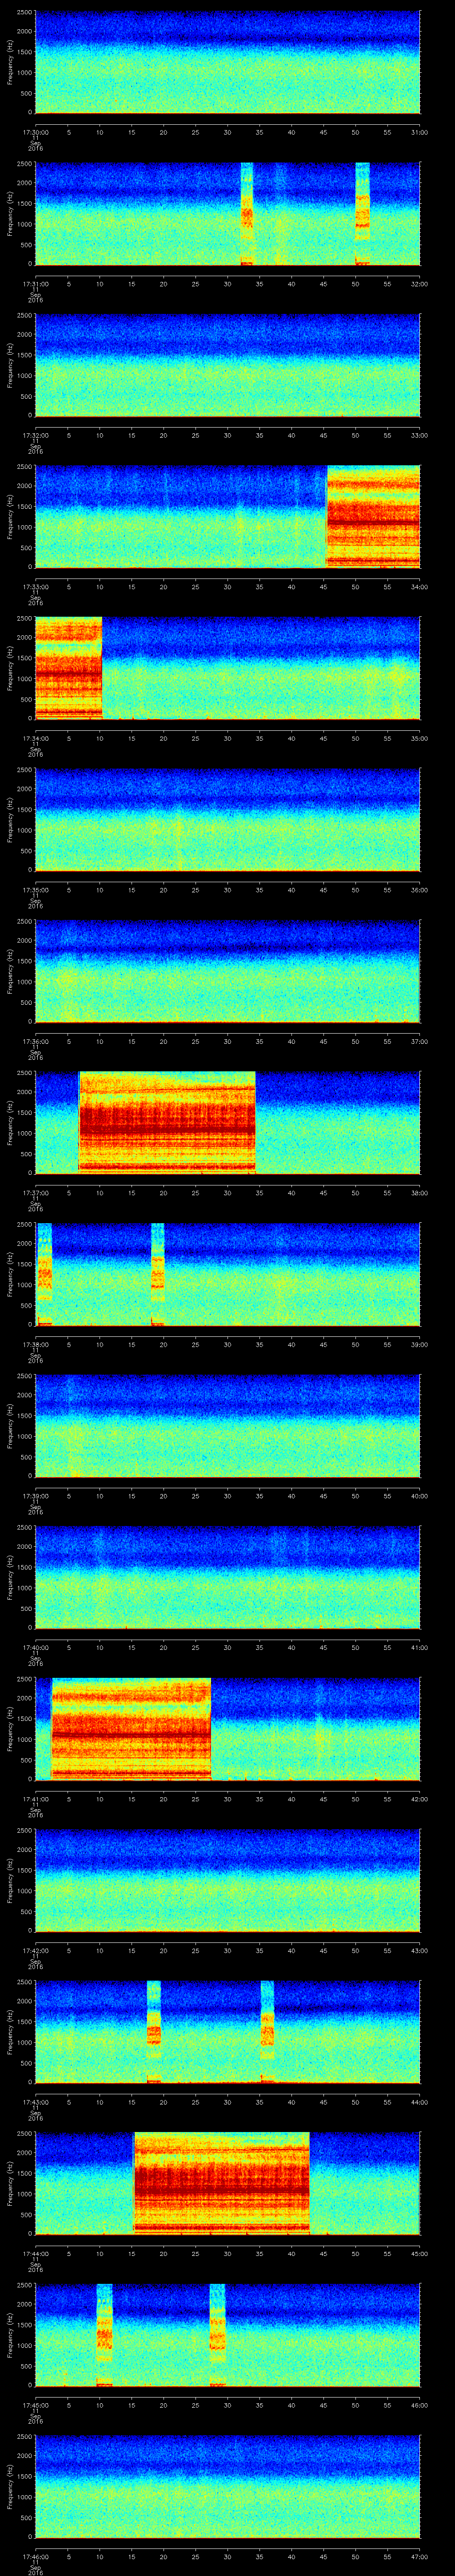This screenshot has height=2576, width=455.
Task: Click the broadband red signal in the 17:33 panel
Action: (373, 516)
